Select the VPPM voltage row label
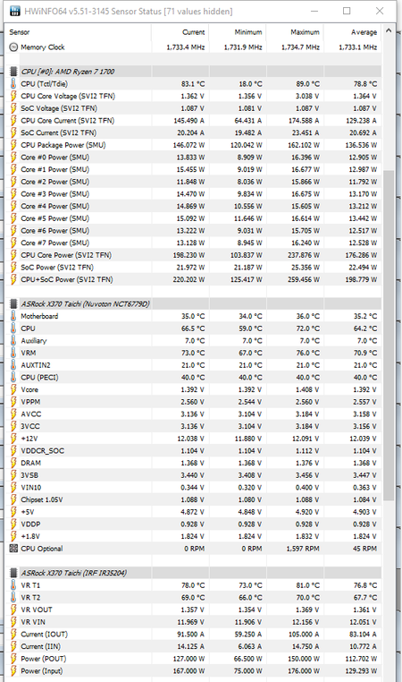 tap(30, 402)
